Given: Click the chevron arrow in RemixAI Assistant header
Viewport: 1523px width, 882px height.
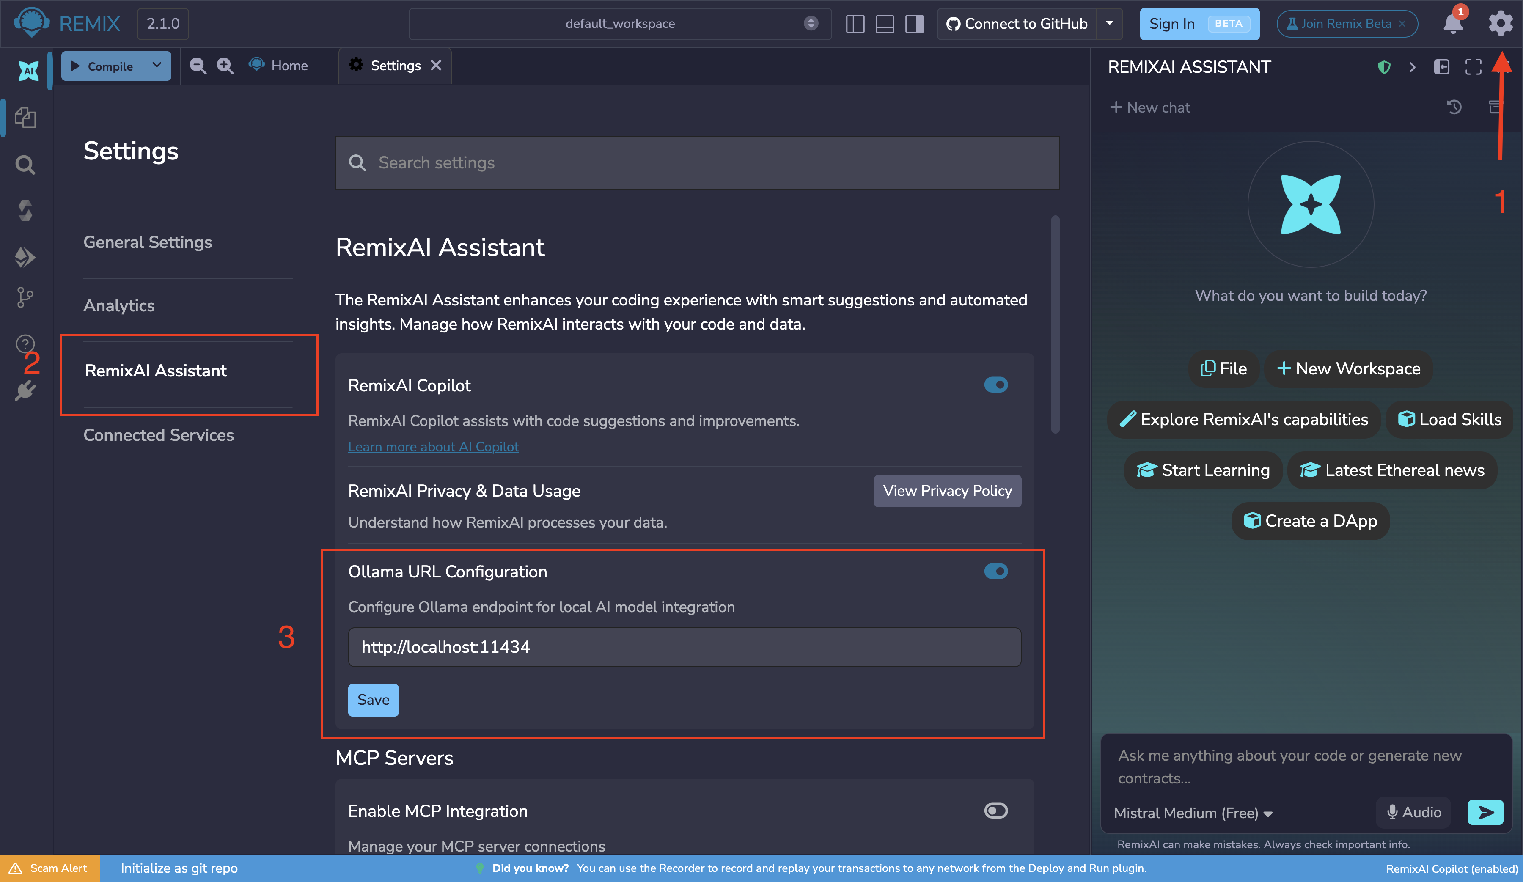Looking at the screenshot, I should click(x=1413, y=67).
